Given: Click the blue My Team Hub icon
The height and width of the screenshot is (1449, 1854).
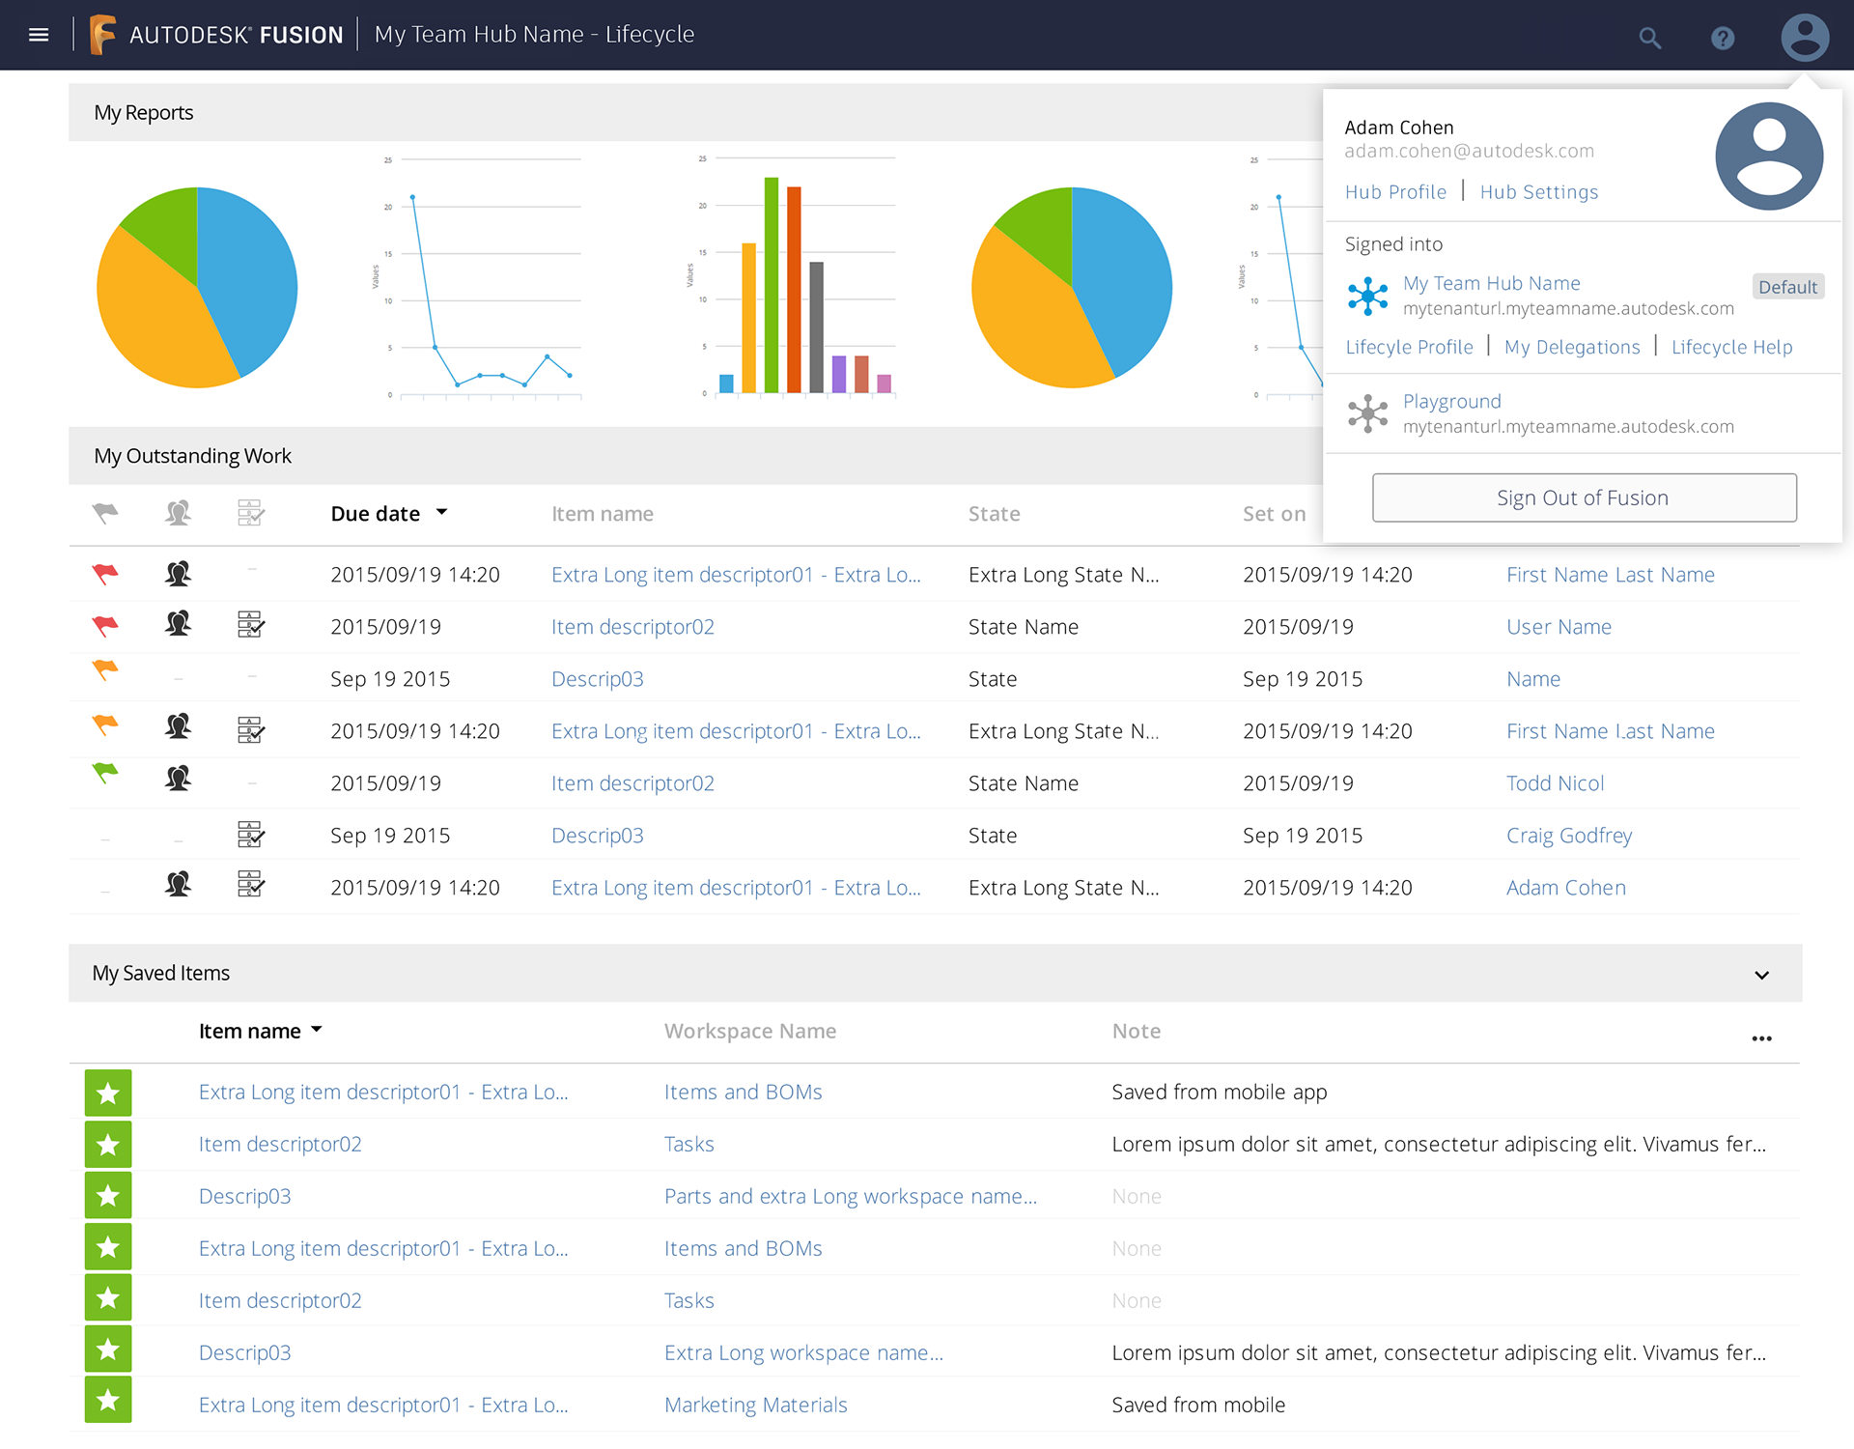Looking at the screenshot, I should pyautogui.click(x=1367, y=296).
